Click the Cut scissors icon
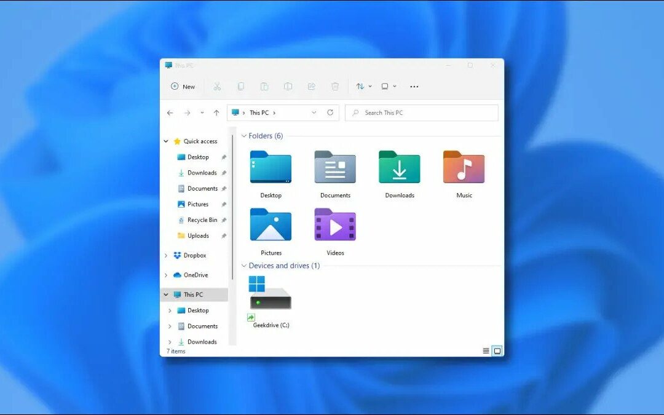The height and width of the screenshot is (415, 664). click(x=217, y=87)
